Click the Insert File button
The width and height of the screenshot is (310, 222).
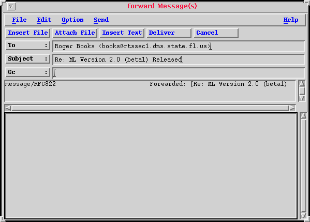(x=28, y=33)
